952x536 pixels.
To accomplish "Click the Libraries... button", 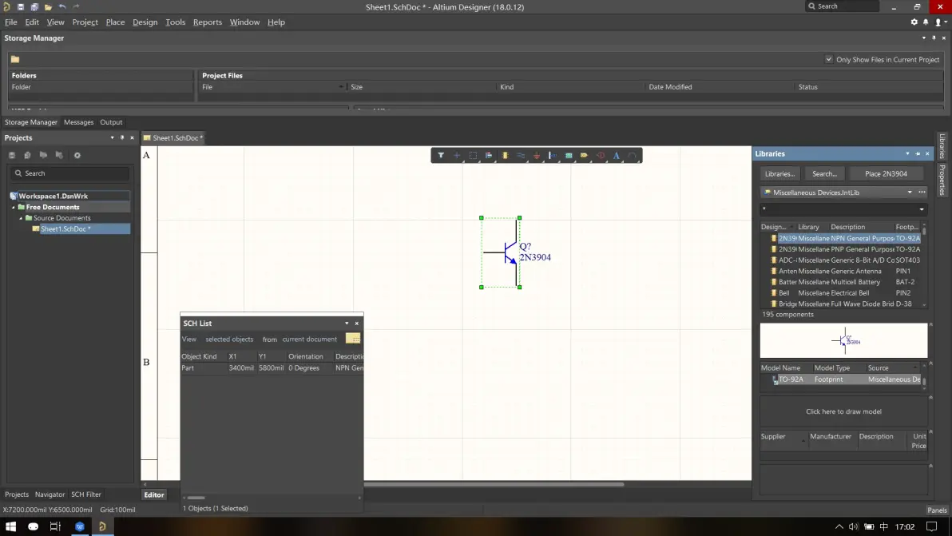I will point(779,173).
